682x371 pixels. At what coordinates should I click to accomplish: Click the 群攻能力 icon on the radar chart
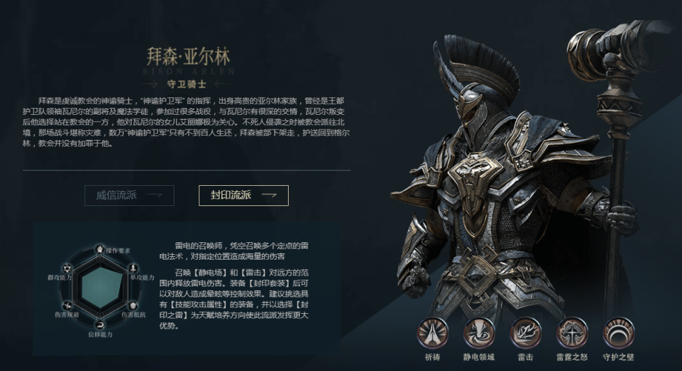click(67, 268)
